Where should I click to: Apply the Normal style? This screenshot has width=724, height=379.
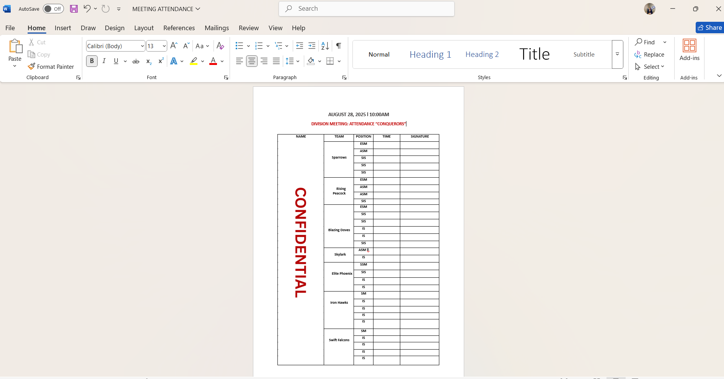pyautogui.click(x=379, y=55)
